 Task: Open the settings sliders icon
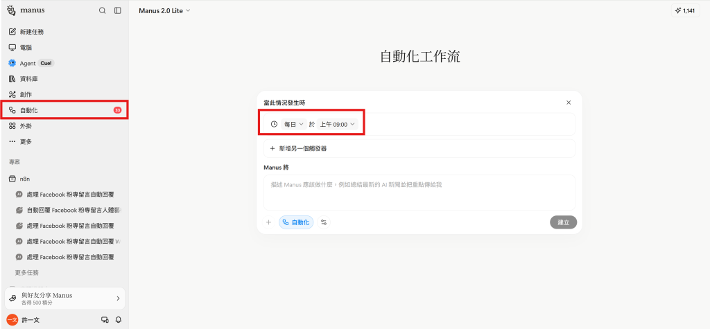[x=324, y=222]
